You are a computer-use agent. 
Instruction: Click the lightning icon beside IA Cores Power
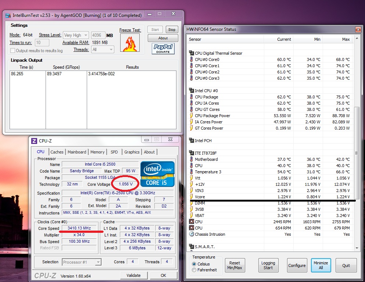(x=192, y=122)
